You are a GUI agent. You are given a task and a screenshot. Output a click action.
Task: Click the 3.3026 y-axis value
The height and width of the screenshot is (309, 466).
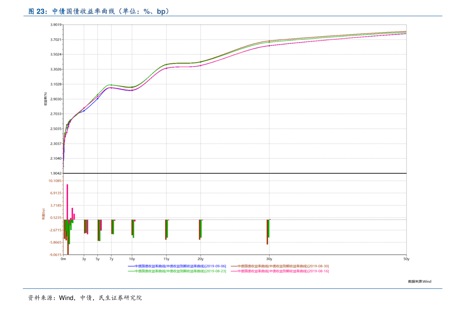[56, 69]
